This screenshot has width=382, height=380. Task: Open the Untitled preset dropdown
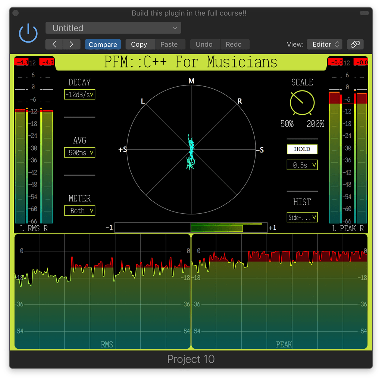click(x=113, y=28)
